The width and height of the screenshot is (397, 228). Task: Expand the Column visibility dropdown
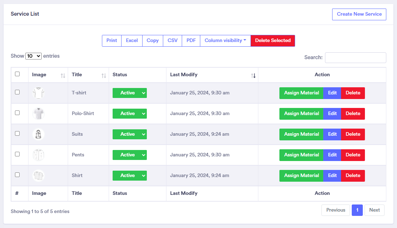[x=225, y=41]
